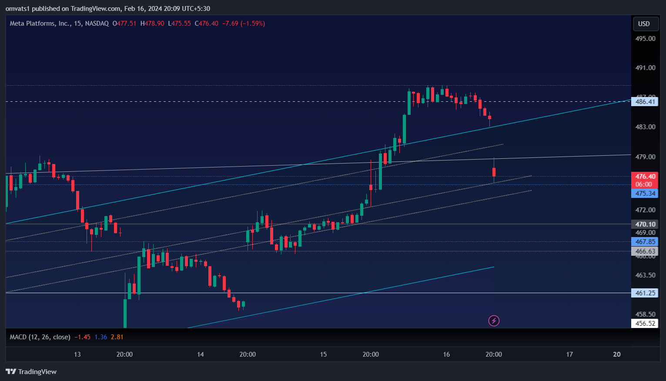This screenshot has height=381, width=666.
Task: Click the MACD blue value 1.36
Action: 100,337
